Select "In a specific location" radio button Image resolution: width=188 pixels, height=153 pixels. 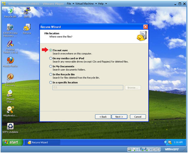click(x=51, y=82)
